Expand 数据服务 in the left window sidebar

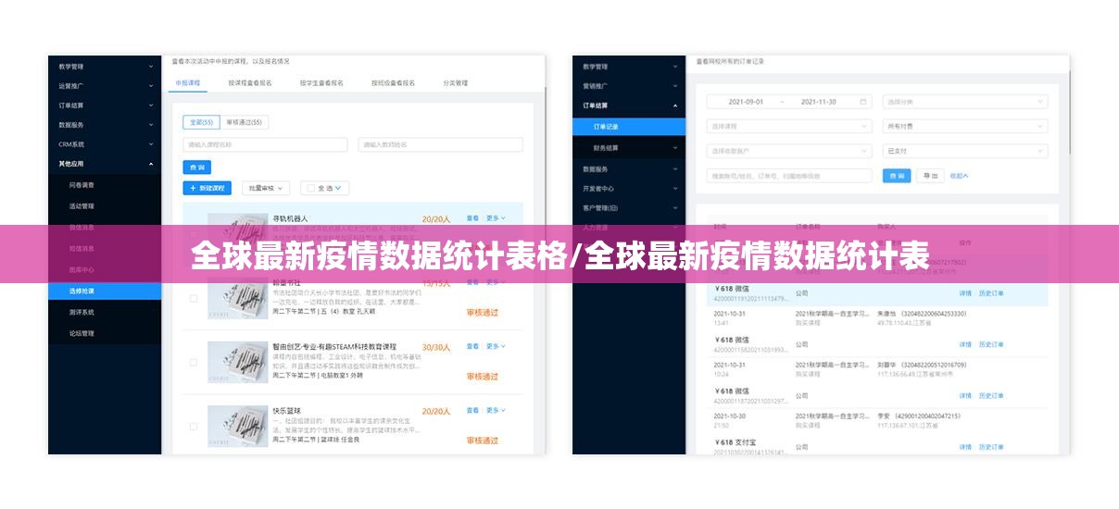coord(105,125)
